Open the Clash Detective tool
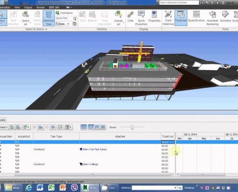Viewport: 238px width, 192px height. 168,18
